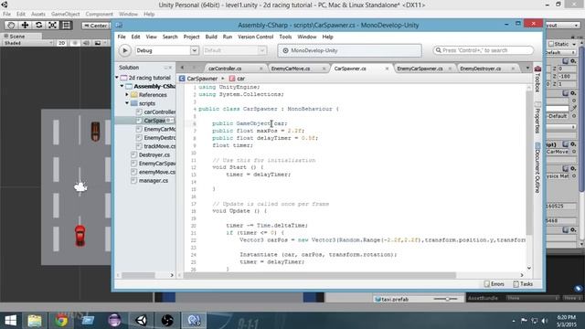585x329 pixels.
Task: Open Tasks pad in status bar
Action: pos(523,284)
